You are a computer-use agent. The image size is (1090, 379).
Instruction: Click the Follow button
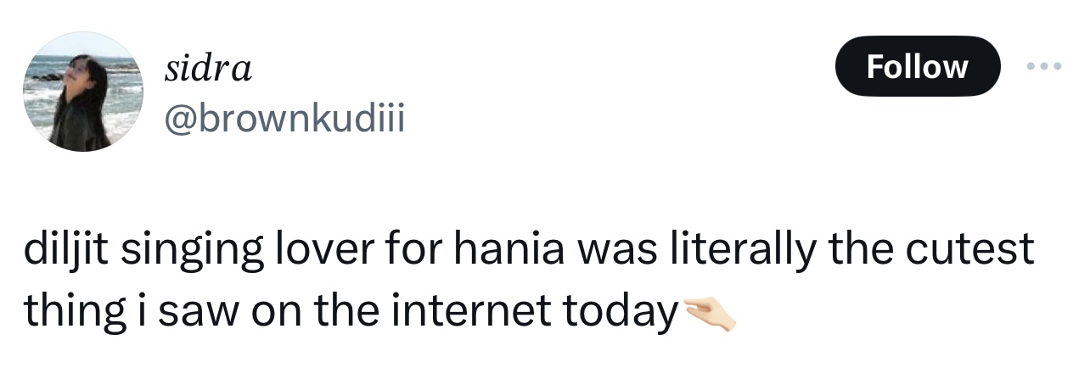[917, 66]
